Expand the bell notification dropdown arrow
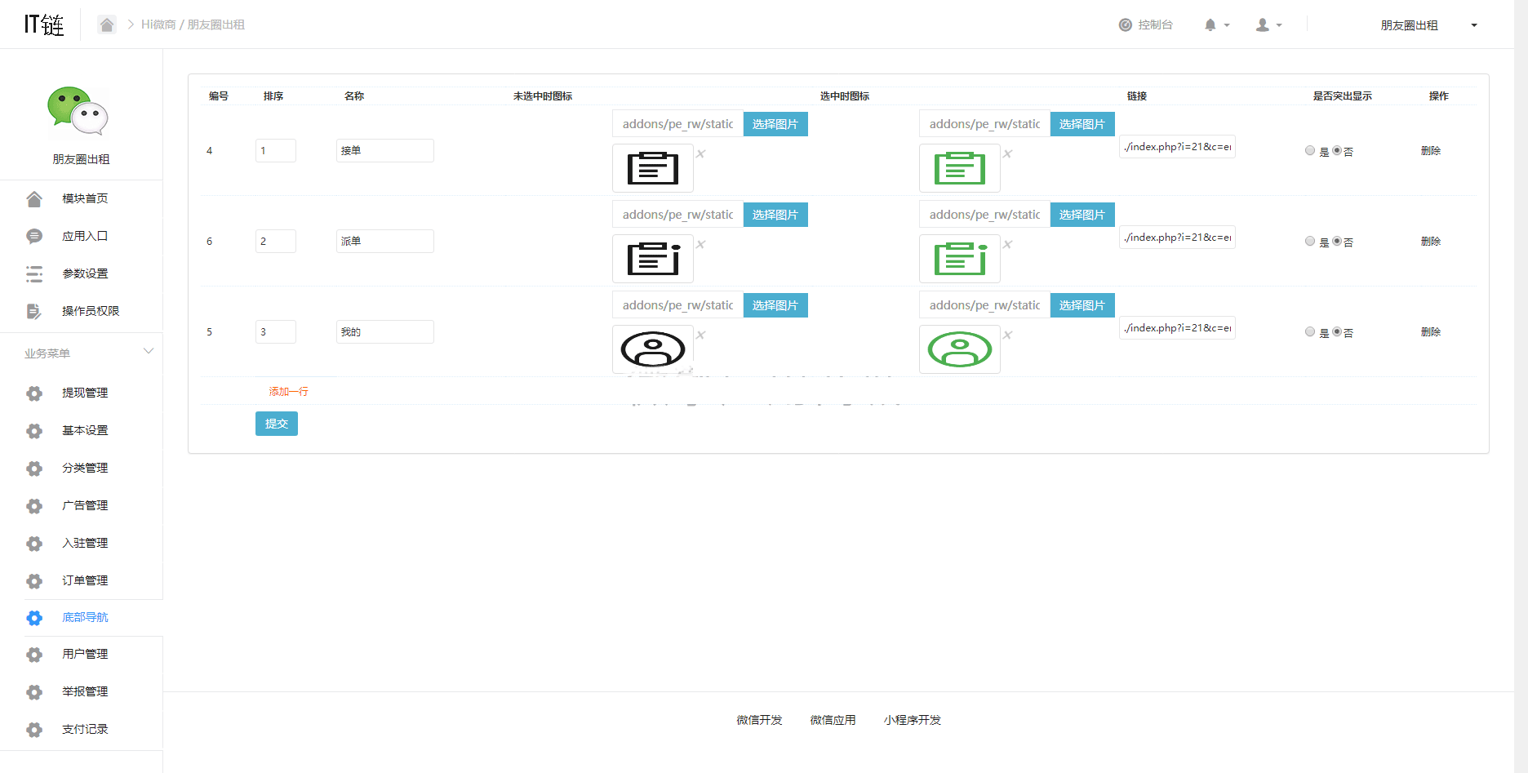The height and width of the screenshot is (773, 1528). (x=1227, y=25)
